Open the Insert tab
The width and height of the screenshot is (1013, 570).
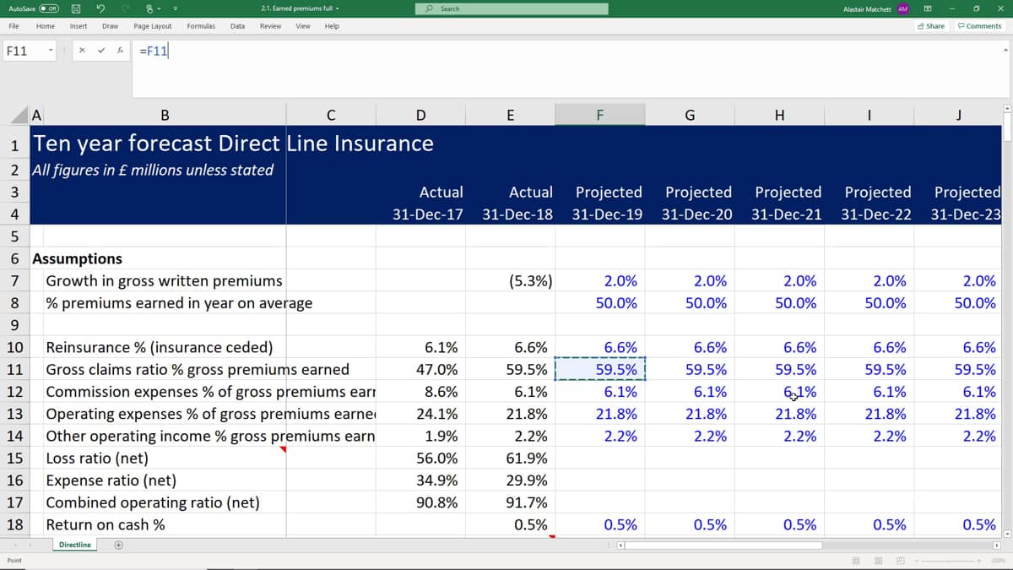79,26
